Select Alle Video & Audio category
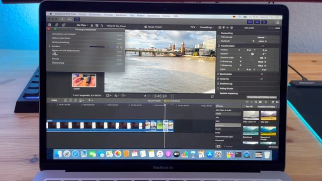This screenshot has height=181, width=322. [x=223, y=110]
